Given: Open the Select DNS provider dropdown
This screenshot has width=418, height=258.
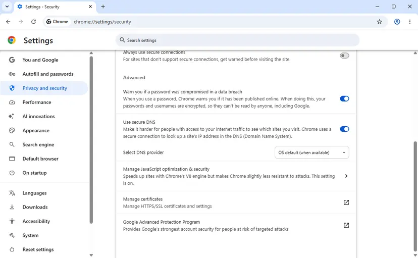Looking at the screenshot, I should [x=311, y=152].
